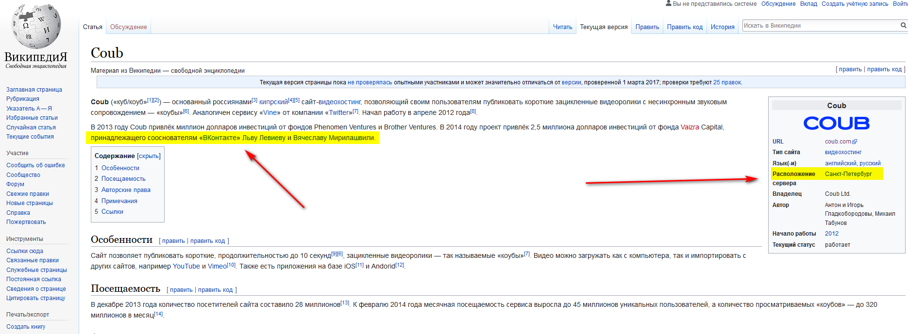Open Новые страницы link

click(30, 203)
